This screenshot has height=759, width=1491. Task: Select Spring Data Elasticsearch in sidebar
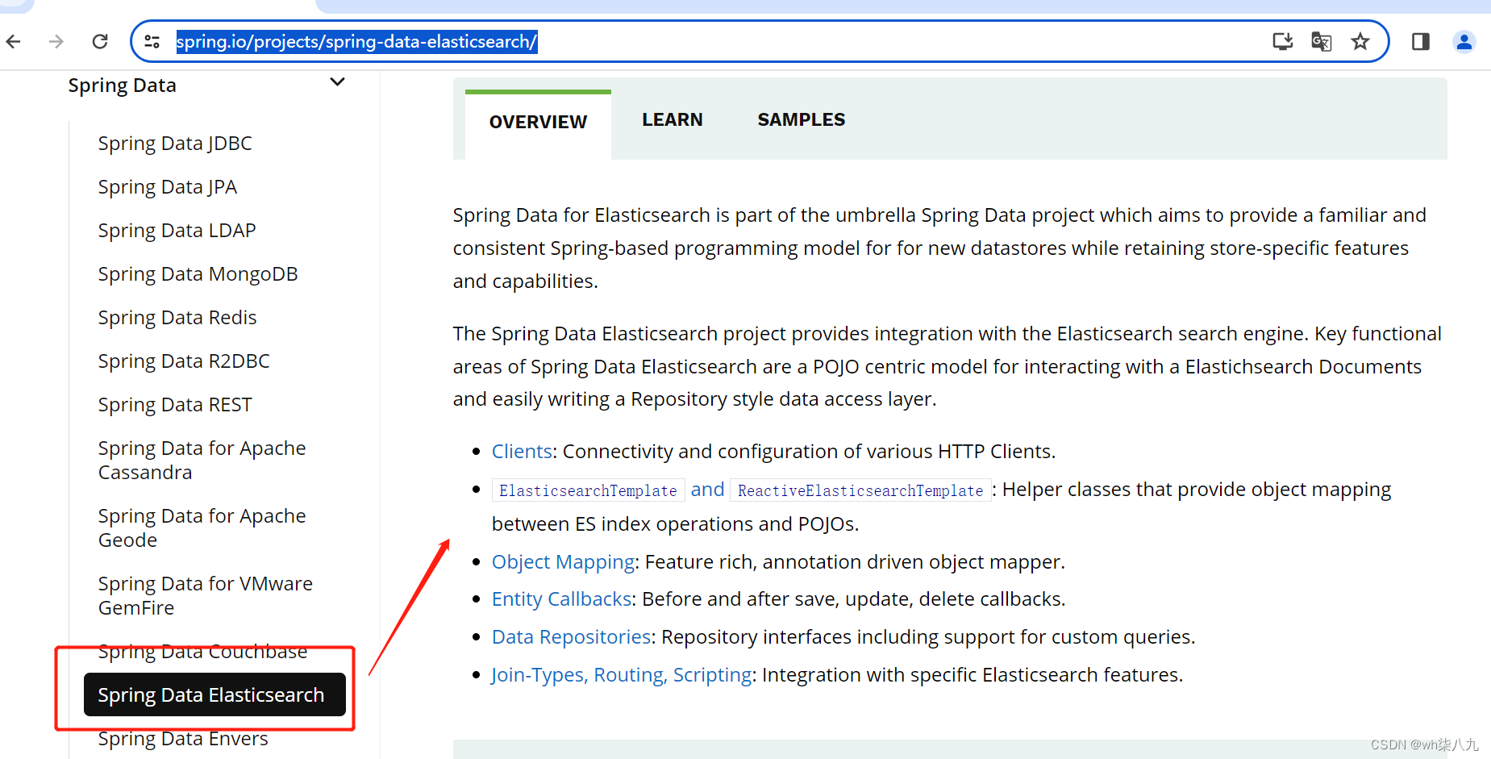click(x=214, y=694)
